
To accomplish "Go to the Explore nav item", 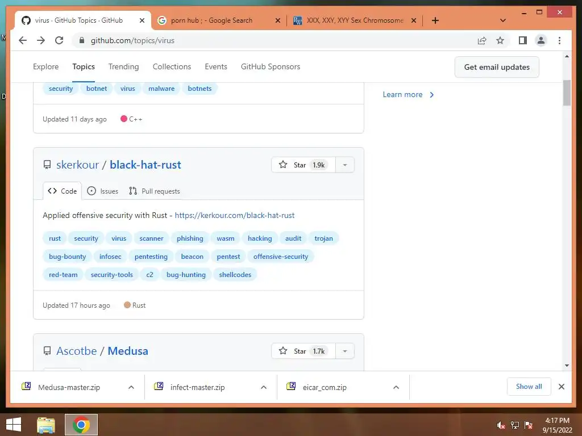I will (x=45, y=67).
